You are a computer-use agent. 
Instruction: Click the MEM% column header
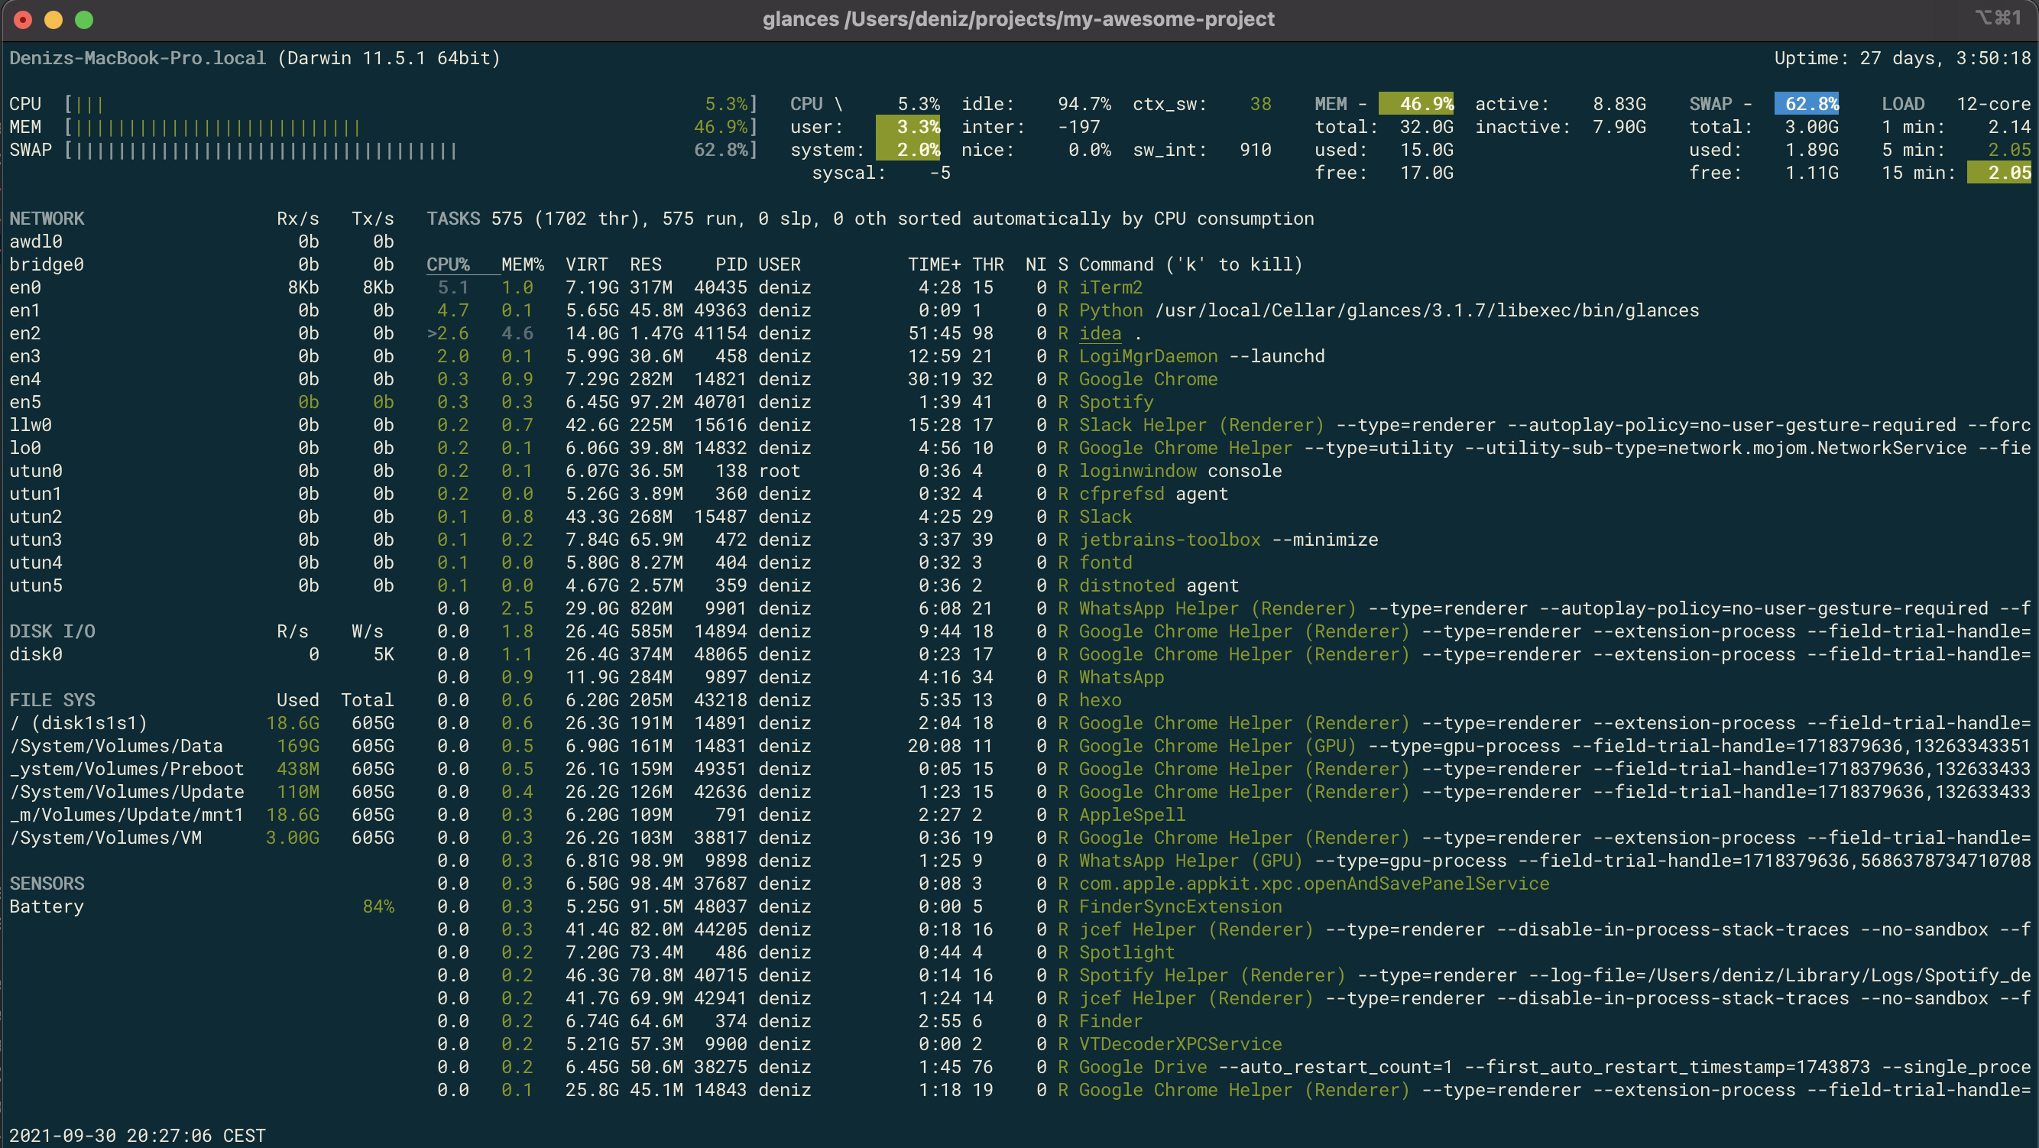(x=523, y=264)
